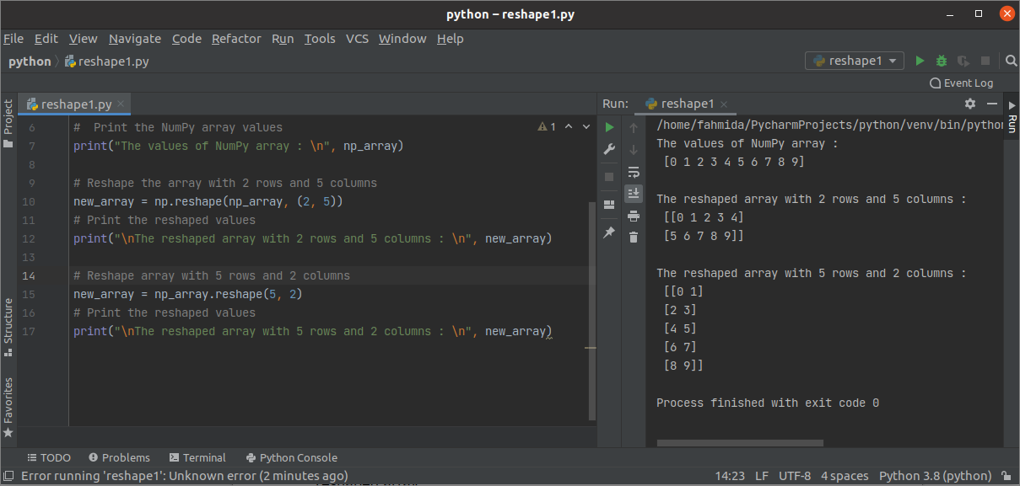Open the Problems tool window
The image size is (1020, 486).
pyautogui.click(x=119, y=457)
